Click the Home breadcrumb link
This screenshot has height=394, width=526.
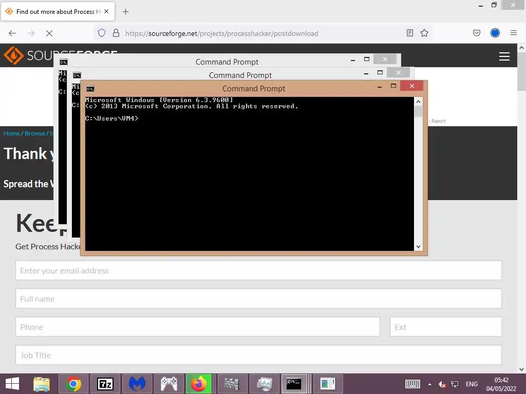pyautogui.click(x=12, y=133)
